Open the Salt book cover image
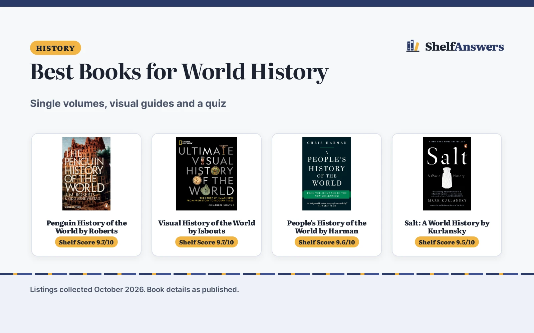534x333 pixels. click(x=447, y=174)
